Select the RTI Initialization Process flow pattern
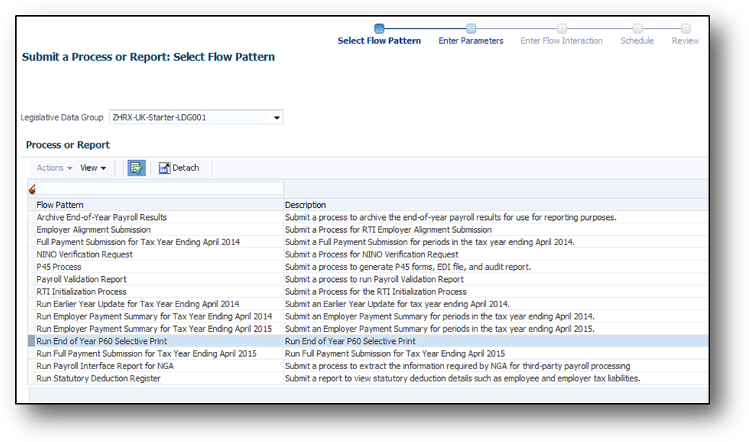This screenshot has height=442, width=749. pos(81,292)
